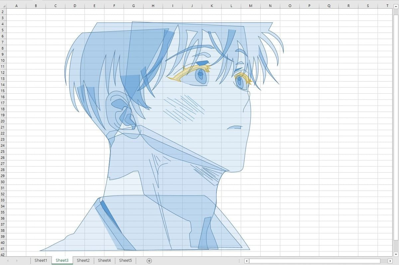The image size is (399, 265).
Task: Select column B header
Action: [x=36, y=6]
